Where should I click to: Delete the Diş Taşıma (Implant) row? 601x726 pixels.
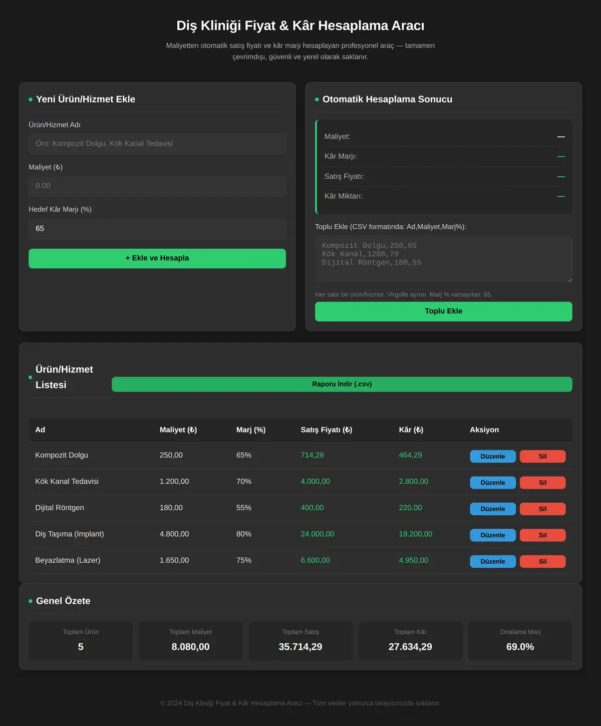(x=543, y=535)
